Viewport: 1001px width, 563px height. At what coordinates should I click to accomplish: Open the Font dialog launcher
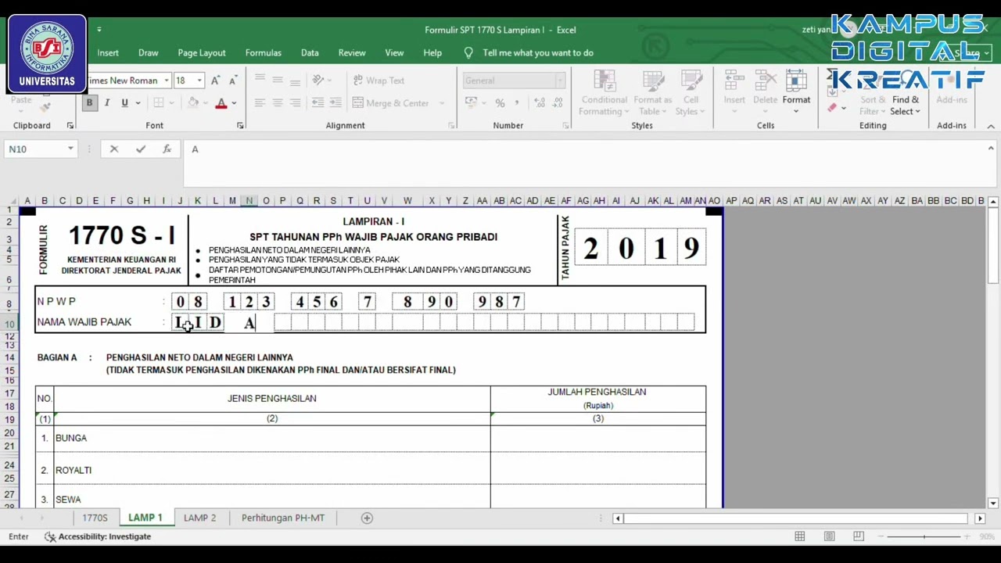click(240, 126)
